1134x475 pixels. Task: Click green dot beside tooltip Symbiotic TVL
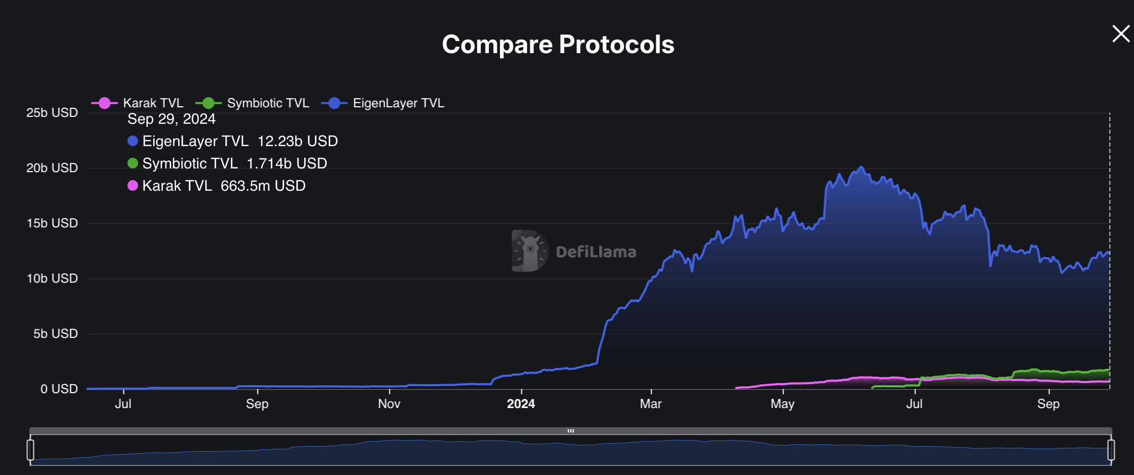click(x=133, y=163)
